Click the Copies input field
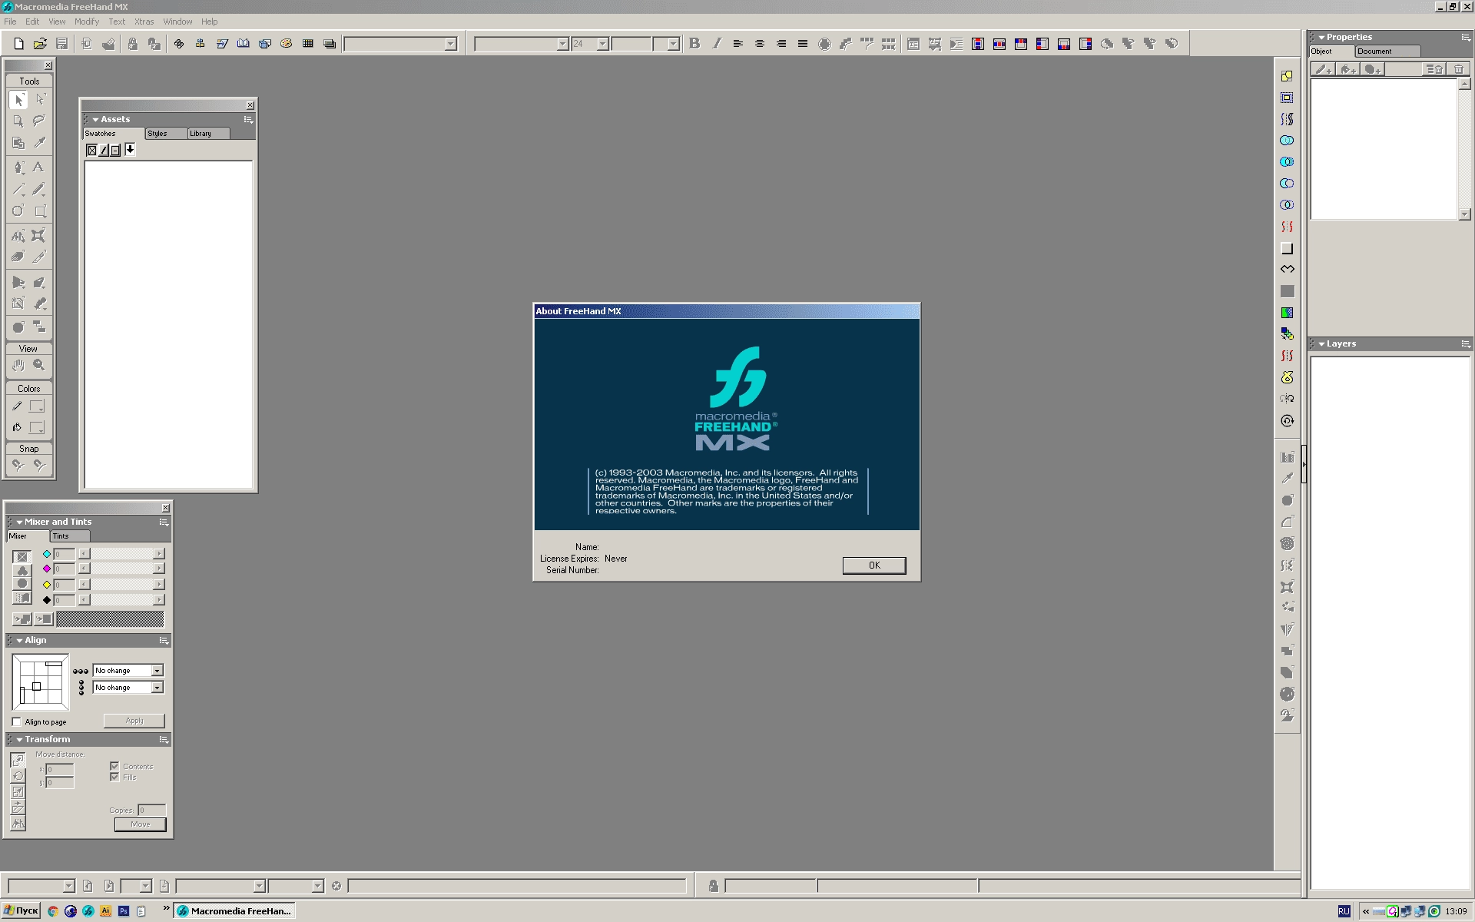The image size is (1475, 922). 151,810
